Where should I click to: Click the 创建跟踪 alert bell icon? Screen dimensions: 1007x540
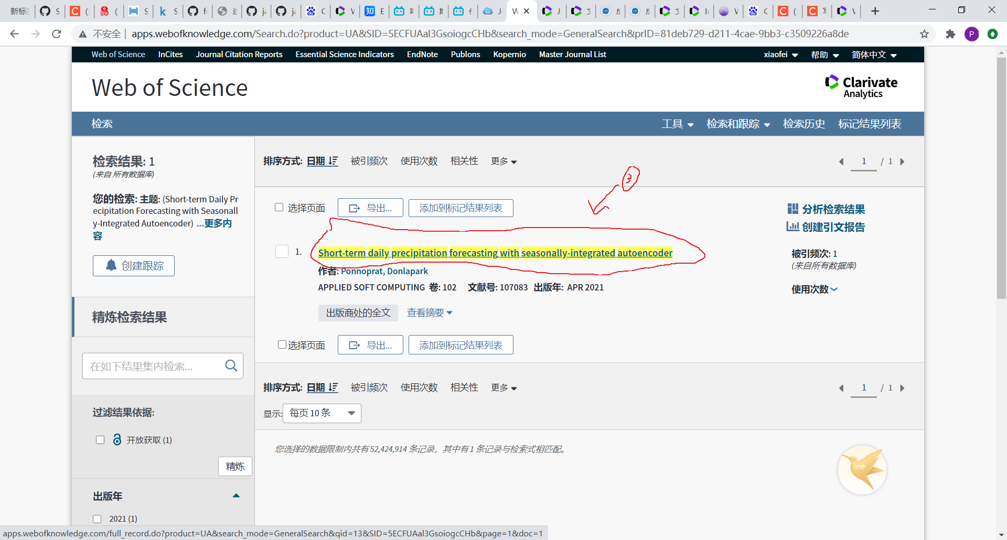[x=111, y=265]
